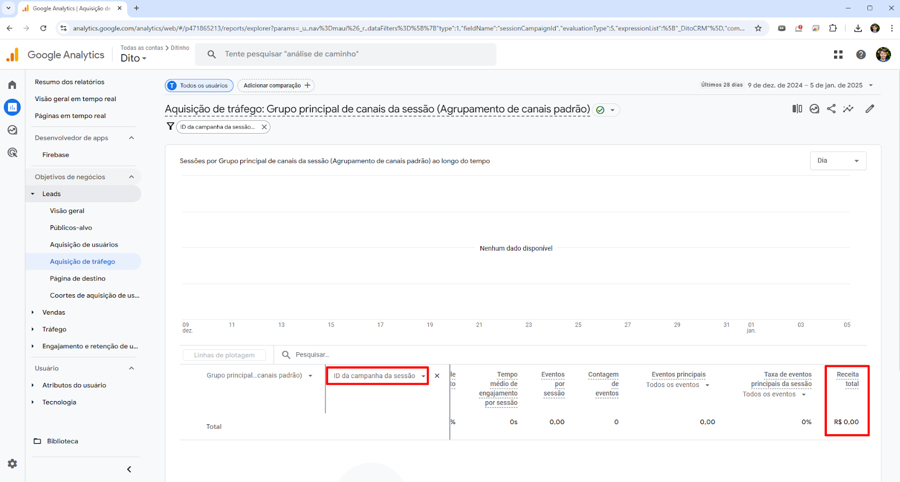Collapse Desenvolvedor de apps section
The image size is (900, 482).
pyautogui.click(x=132, y=138)
